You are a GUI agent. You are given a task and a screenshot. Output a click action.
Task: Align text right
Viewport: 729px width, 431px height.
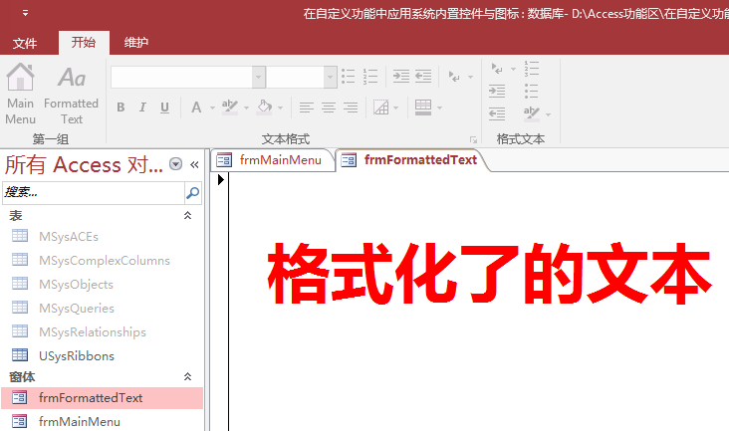pos(351,108)
